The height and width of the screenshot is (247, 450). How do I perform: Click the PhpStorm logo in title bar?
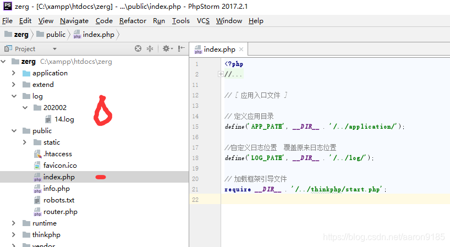click(8, 6)
